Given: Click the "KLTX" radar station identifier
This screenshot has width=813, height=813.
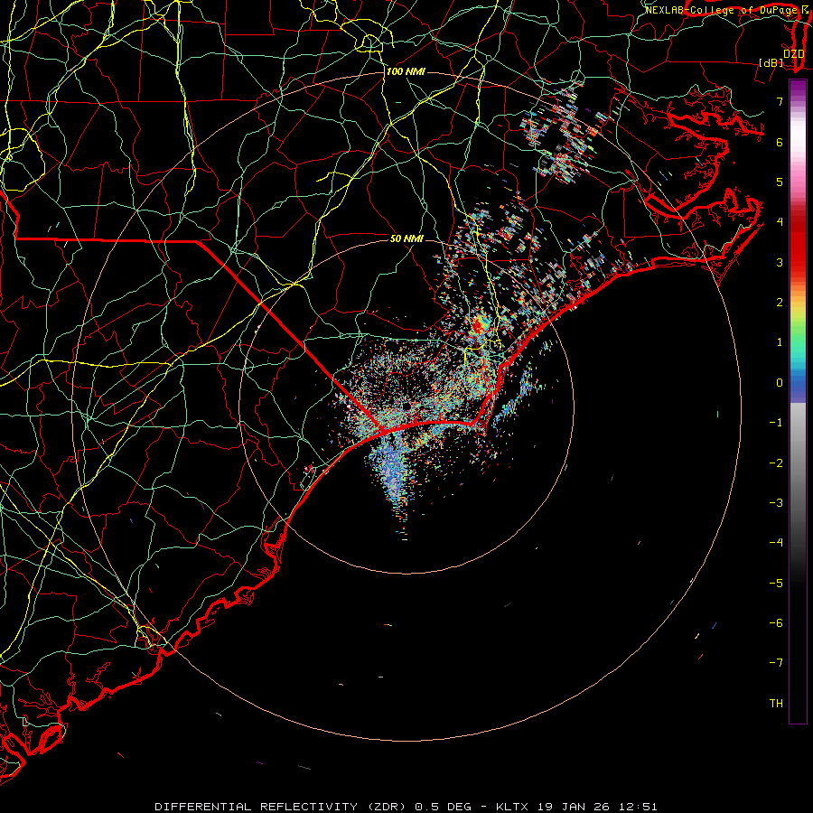Looking at the screenshot, I should pos(512,807).
